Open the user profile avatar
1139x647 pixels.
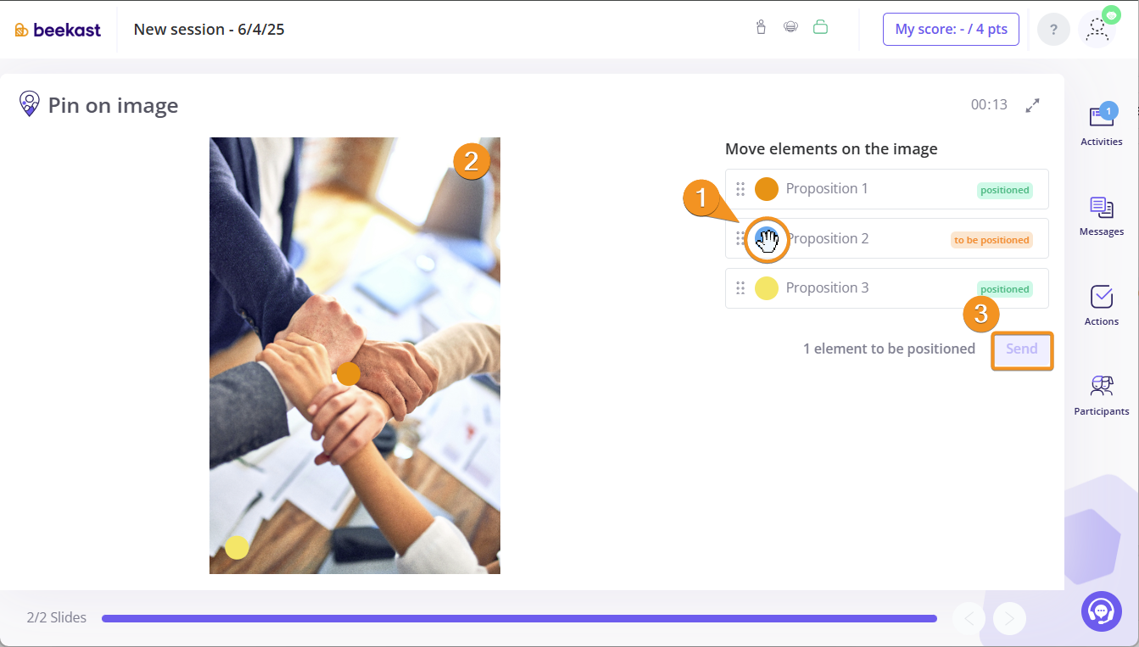tap(1097, 30)
